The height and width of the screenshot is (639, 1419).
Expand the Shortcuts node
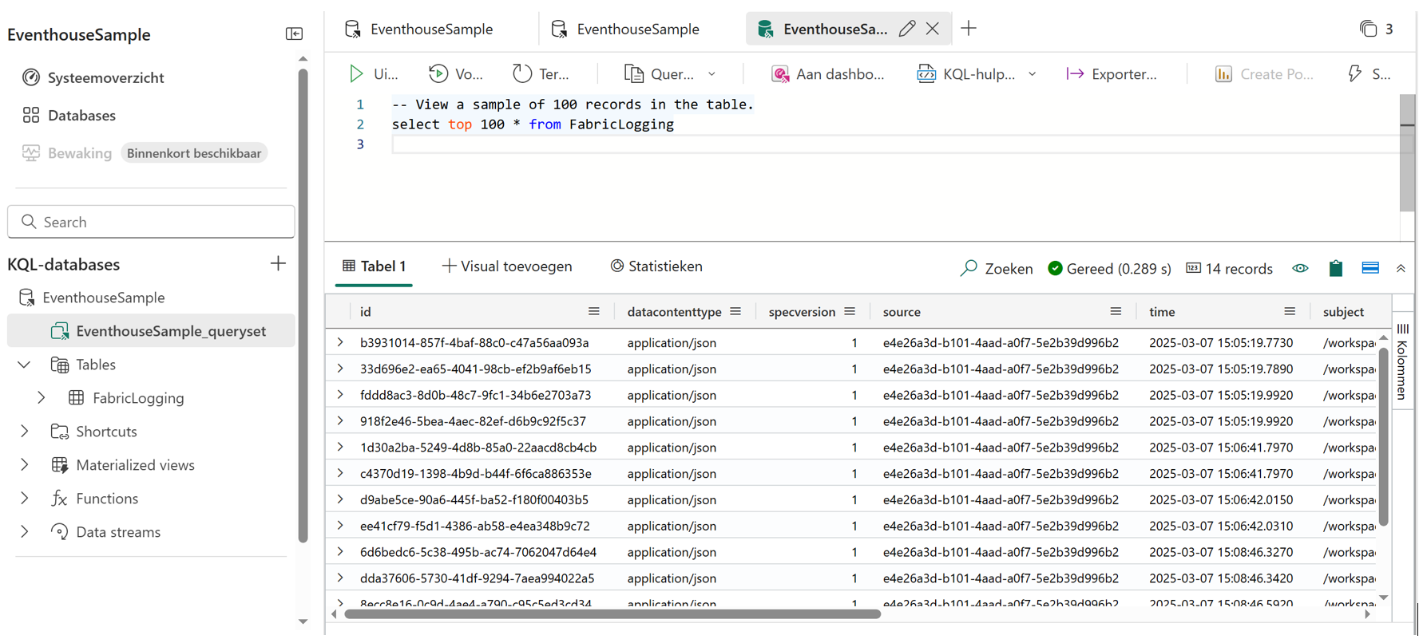pyautogui.click(x=24, y=432)
